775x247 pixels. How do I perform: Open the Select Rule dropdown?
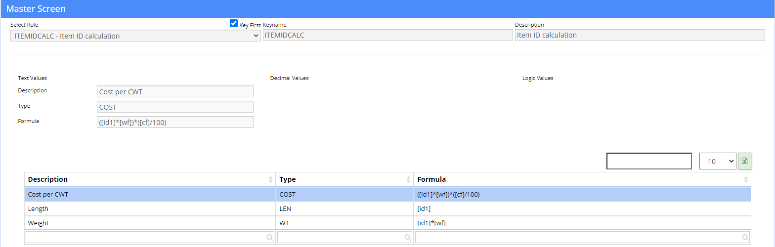pyautogui.click(x=135, y=36)
